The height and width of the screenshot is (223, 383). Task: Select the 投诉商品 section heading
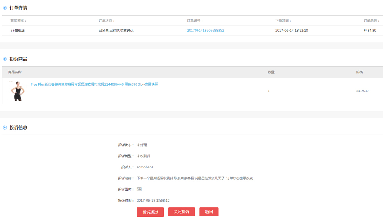click(x=18, y=59)
